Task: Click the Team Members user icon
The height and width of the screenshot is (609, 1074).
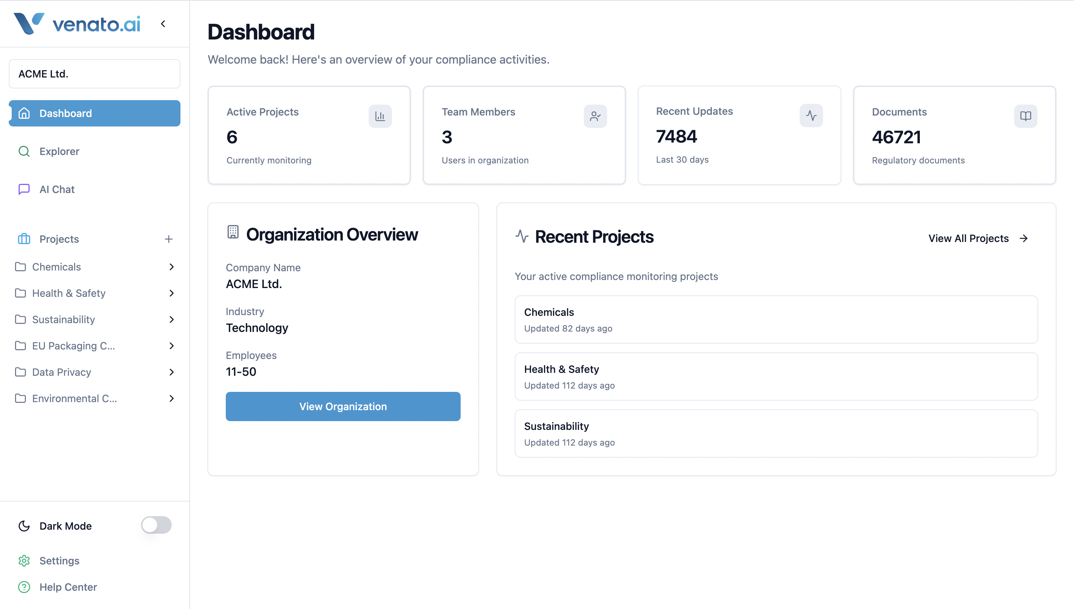Action: click(x=595, y=116)
